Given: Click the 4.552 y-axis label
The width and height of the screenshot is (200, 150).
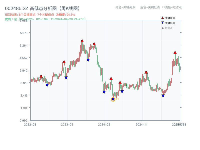Looking at the screenshot, I should tap(23, 58).
